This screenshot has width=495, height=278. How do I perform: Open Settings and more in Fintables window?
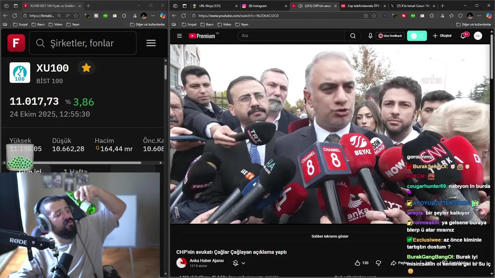153,15
